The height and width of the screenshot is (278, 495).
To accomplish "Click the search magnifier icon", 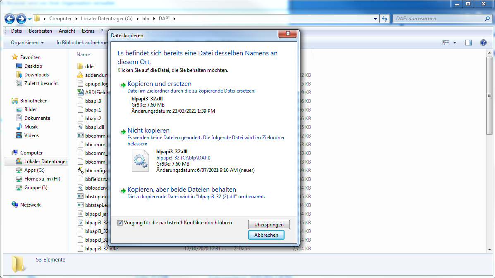I will click(x=487, y=19).
